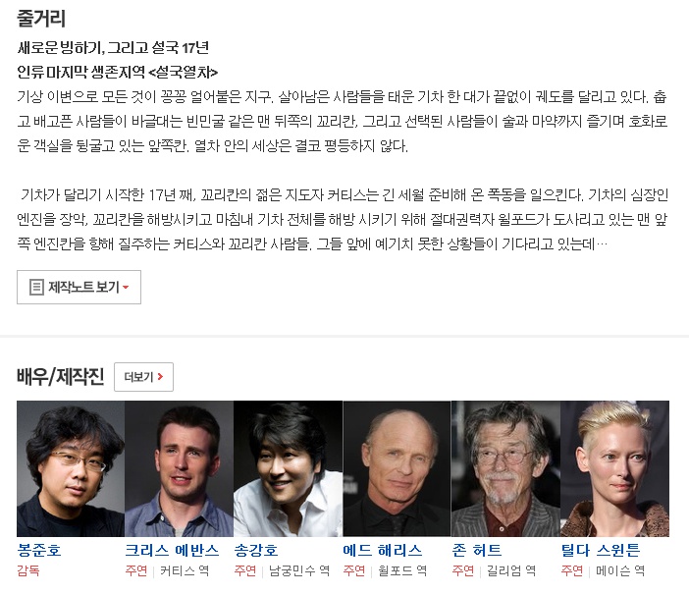Open the 더보기 cast and crew button
The image size is (689, 594).
[143, 377]
